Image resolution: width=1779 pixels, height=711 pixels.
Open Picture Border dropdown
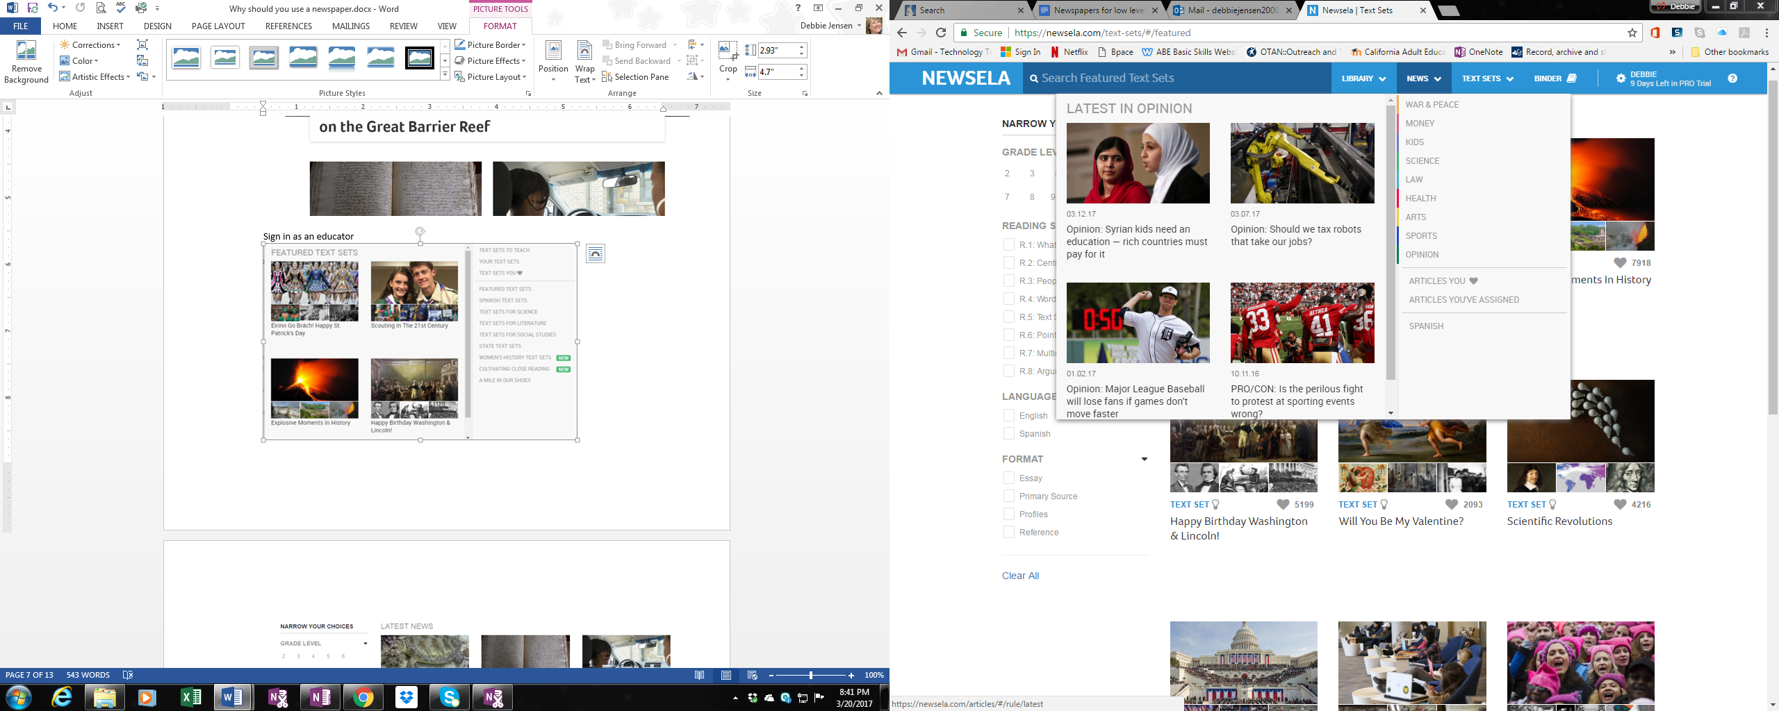click(x=491, y=44)
